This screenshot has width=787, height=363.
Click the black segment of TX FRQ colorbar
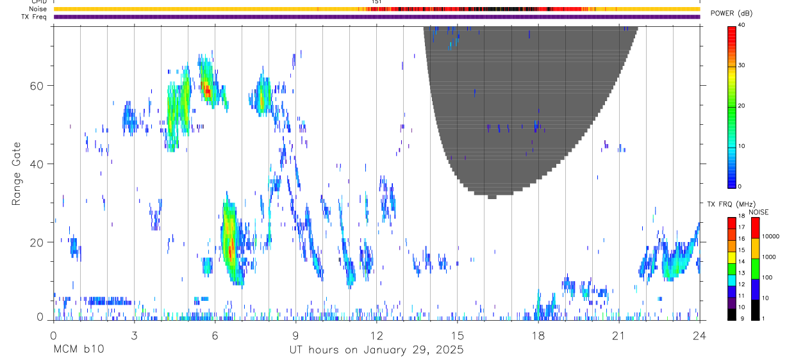click(731, 314)
